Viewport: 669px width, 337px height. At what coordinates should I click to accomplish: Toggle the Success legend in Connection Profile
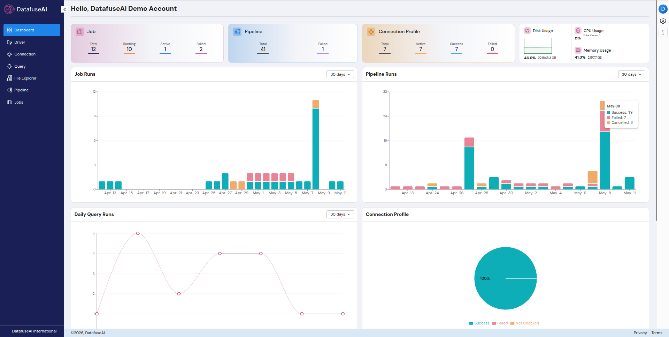click(x=479, y=323)
